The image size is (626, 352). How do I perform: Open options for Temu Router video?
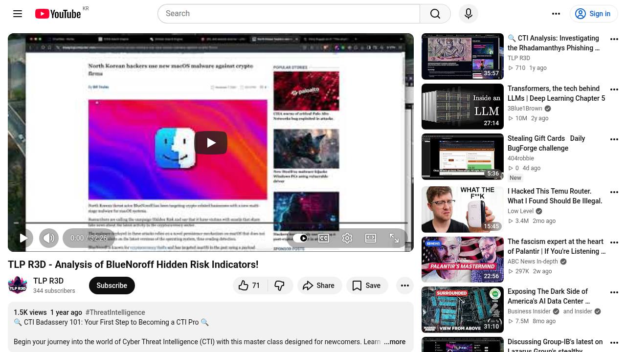tap(614, 192)
